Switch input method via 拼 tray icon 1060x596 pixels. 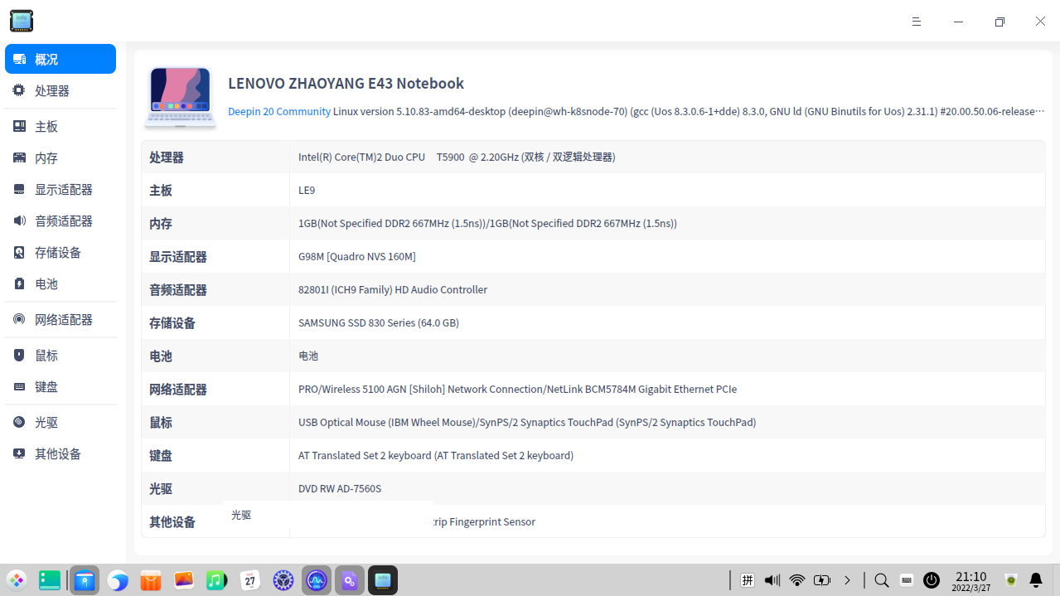pyautogui.click(x=748, y=580)
